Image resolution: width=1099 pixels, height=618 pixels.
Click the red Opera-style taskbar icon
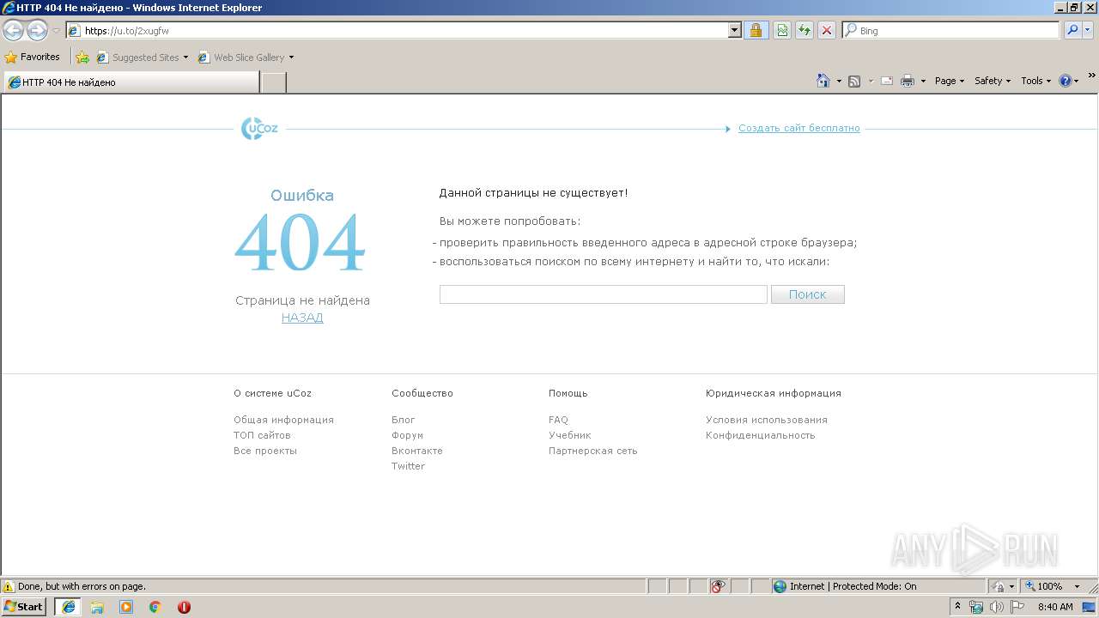(184, 607)
